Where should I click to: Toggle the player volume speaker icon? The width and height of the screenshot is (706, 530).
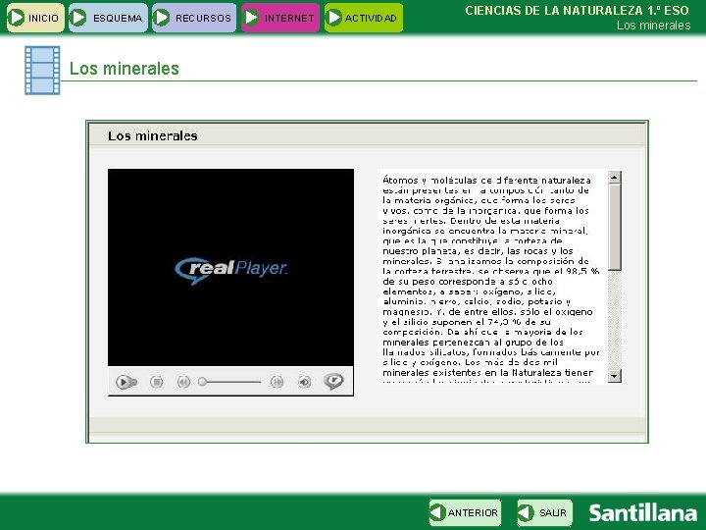tap(304, 382)
